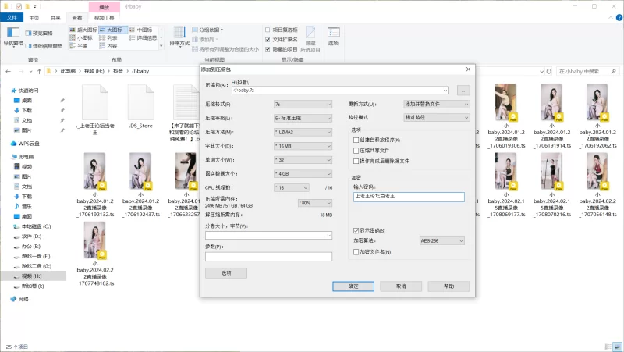Enable 加密文件名 encrypt filenames checkbox
624x352 pixels.
pyautogui.click(x=356, y=252)
